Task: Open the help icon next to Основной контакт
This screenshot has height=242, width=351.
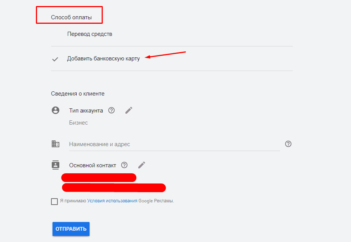Action: pyautogui.click(x=124, y=165)
